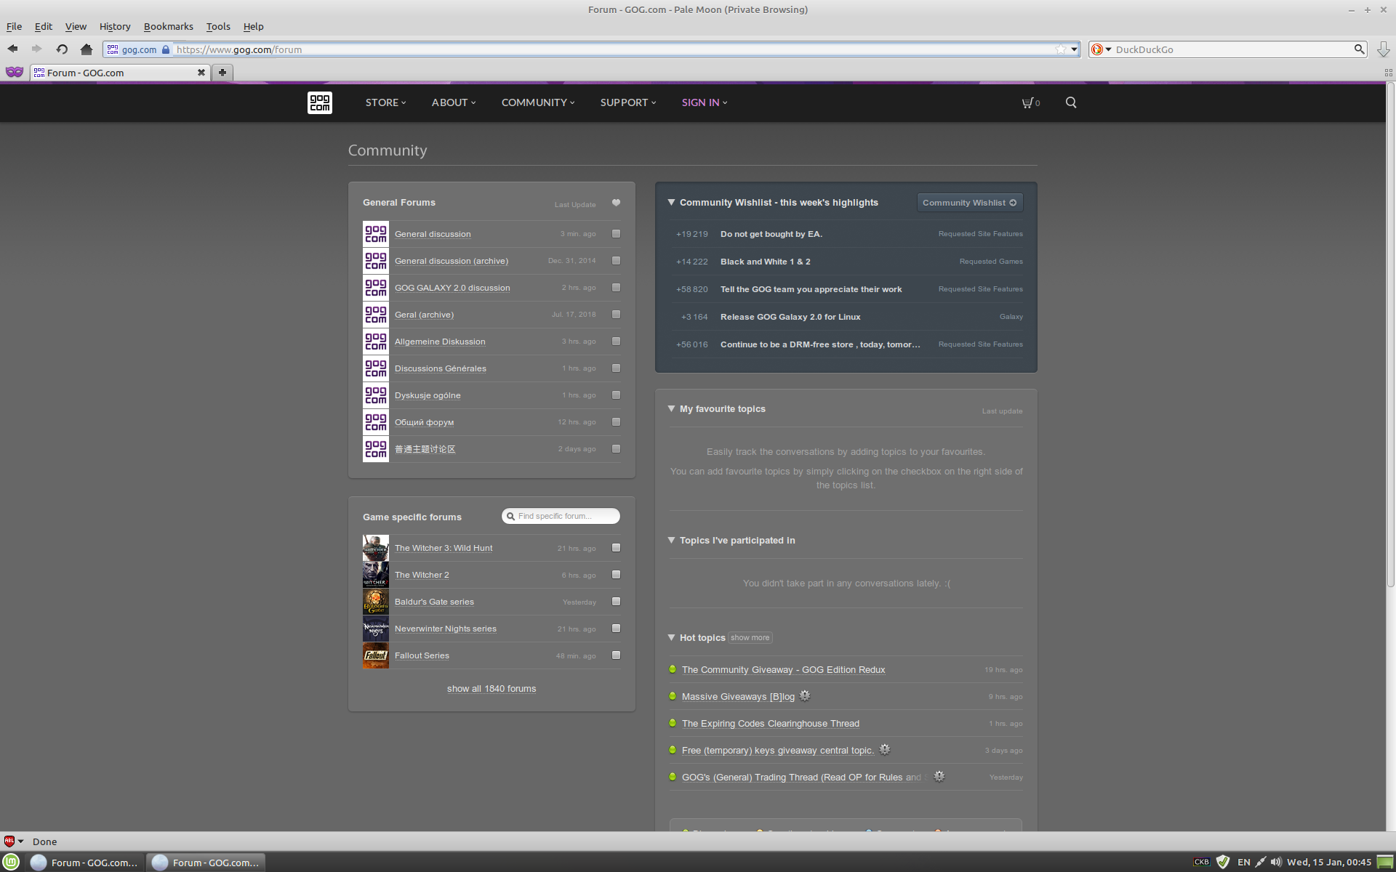This screenshot has height=872, width=1396.
Task: Open the Linux Mint menu button
Action: click(x=11, y=863)
